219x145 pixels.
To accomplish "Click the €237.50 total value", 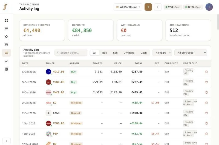I will click(137, 72).
